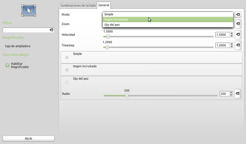Click the Velocidad slider handle
Viewport: 246px width, 144px height.
(x=108, y=37)
